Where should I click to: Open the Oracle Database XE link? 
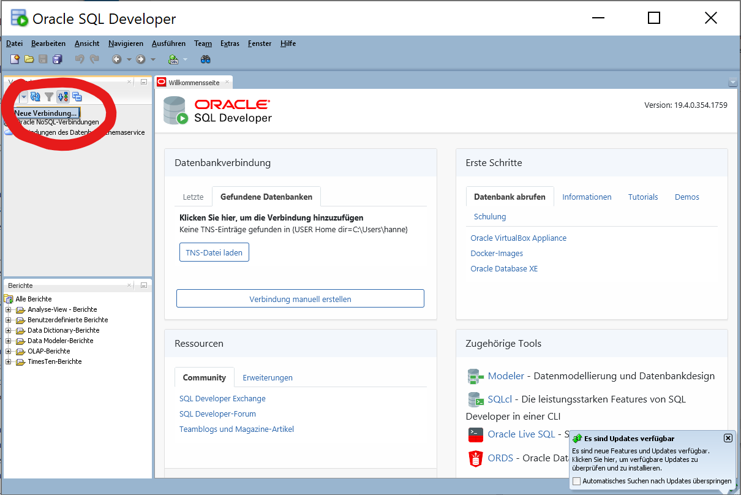(x=504, y=268)
